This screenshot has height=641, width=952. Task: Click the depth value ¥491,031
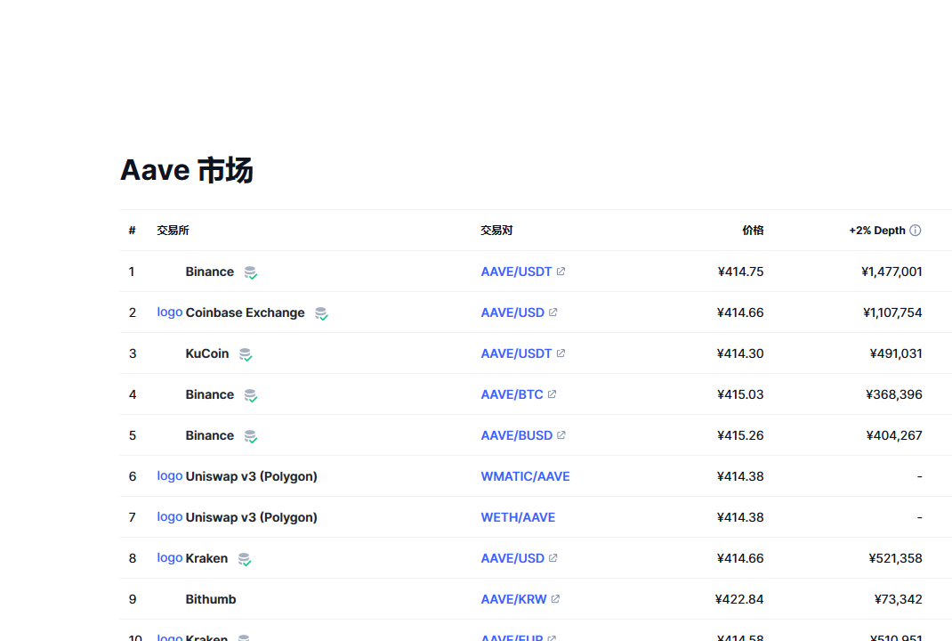(x=896, y=353)
